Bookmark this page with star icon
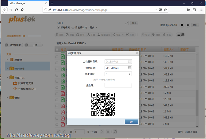 [x=165, y=10]
